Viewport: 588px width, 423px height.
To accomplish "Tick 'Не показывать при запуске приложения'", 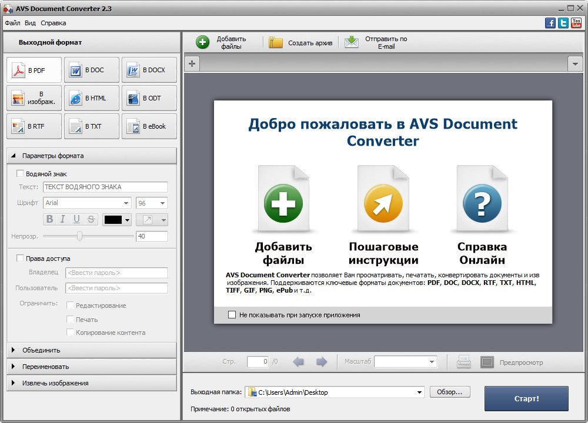I will (x=232, y=315).
